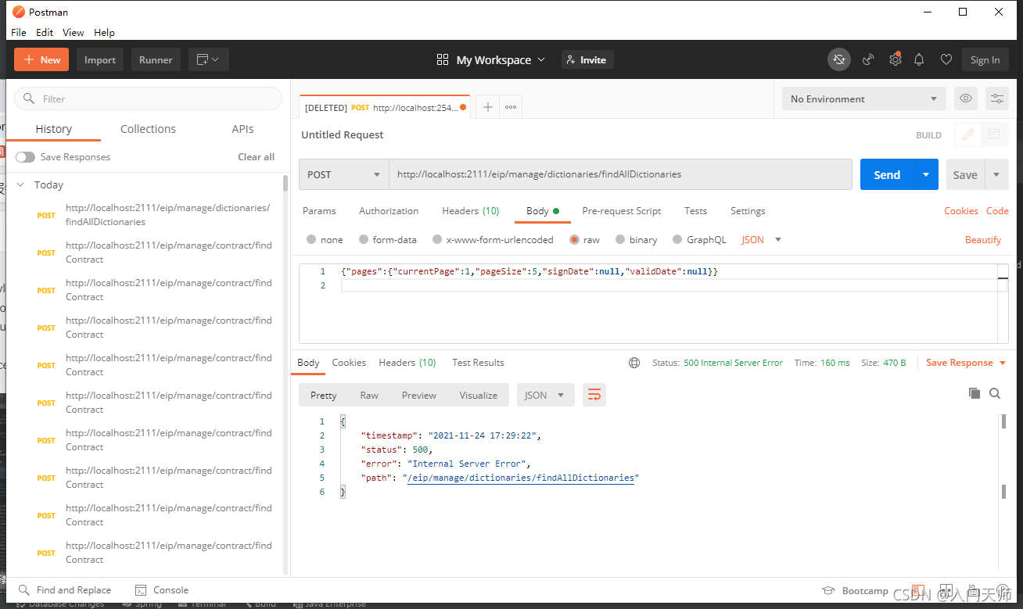Open the Send button dropdown arrow
Image resolution: width=1023 pixels, height=609 pixels.
coord(925,174)
